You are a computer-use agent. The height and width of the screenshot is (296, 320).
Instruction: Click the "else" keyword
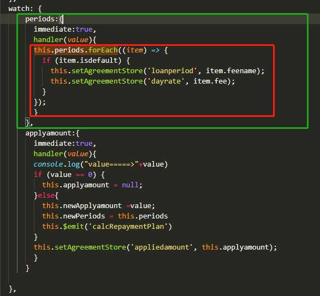pyautogui.click(x=46, y=196)
